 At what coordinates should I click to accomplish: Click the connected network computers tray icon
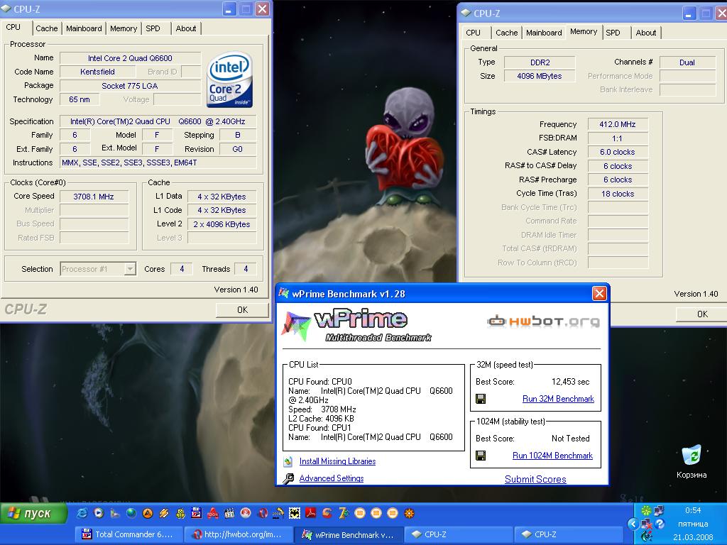point(658,510)
